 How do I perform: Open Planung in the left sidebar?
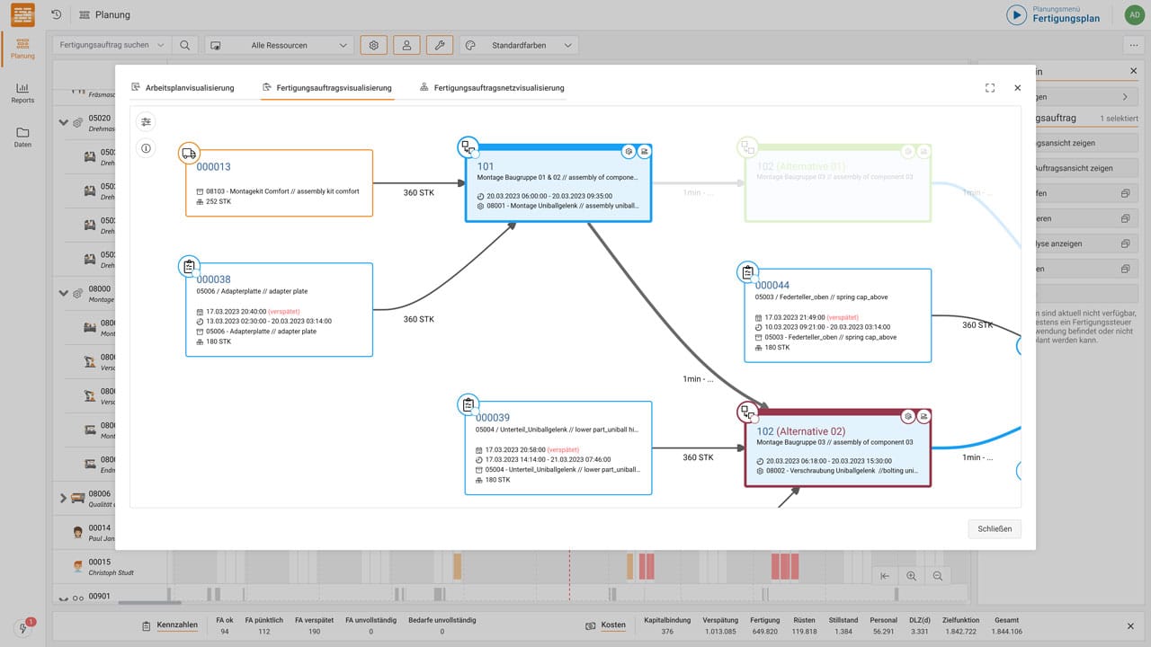tap(22, 49)
